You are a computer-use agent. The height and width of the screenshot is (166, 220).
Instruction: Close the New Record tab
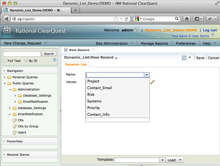pos(93,49)
